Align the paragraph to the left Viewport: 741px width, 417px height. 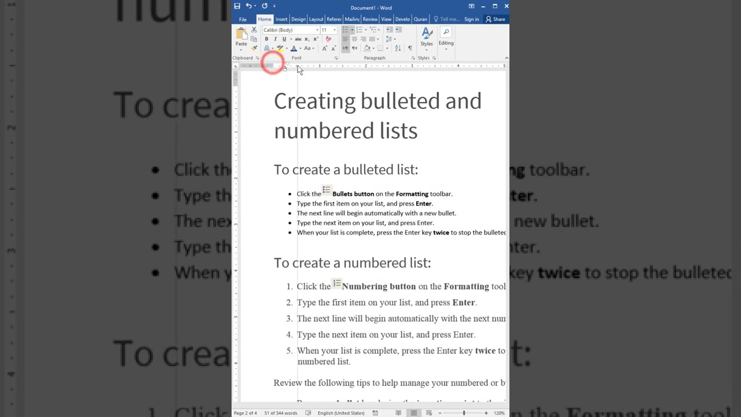coord(346,39)
